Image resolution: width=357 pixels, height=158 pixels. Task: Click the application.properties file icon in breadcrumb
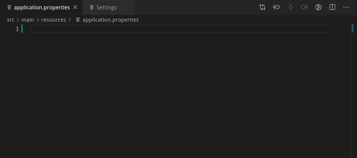[78, 19]
